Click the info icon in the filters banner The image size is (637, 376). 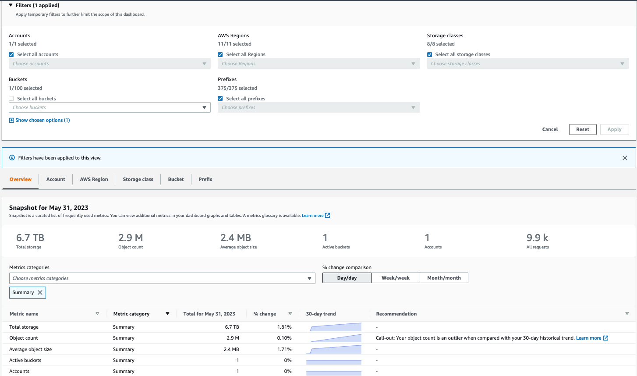pos(11,158)
